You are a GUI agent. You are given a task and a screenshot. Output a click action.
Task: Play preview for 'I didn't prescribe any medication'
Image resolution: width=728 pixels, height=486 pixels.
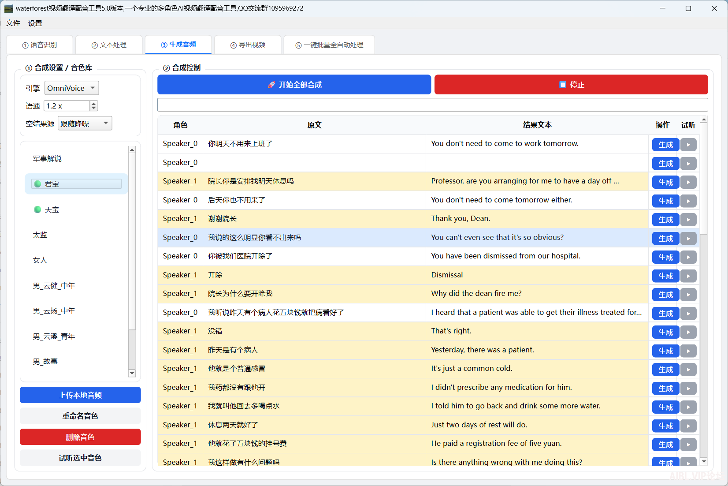pos(688,389)
